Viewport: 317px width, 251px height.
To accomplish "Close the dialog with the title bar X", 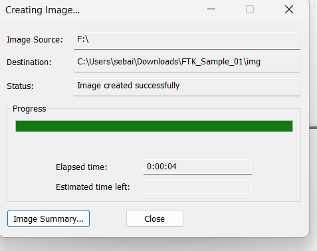I will click(289, 9).
